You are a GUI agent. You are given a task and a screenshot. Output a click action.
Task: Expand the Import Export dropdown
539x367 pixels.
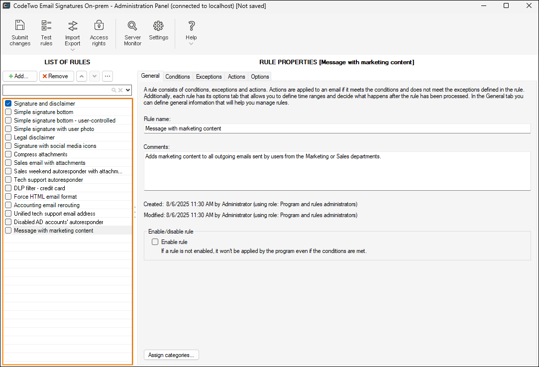(73, 49)
